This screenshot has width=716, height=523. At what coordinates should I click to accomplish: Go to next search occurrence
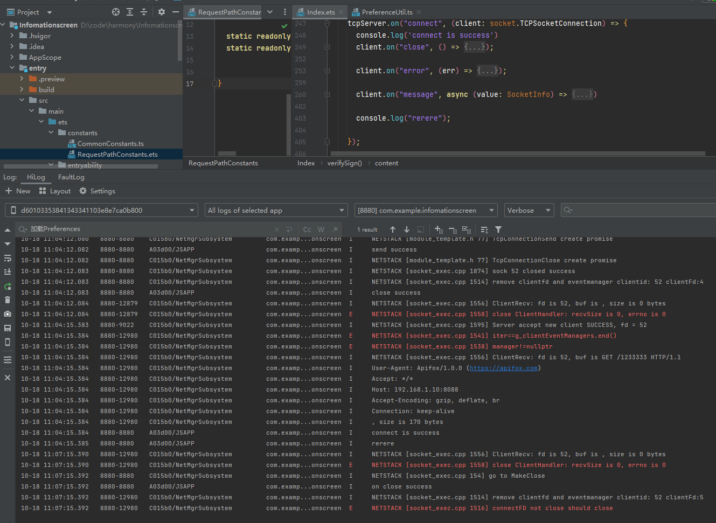[407, 229]
